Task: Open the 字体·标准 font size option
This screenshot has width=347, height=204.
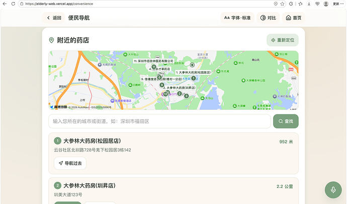Action: pos(237,18)
